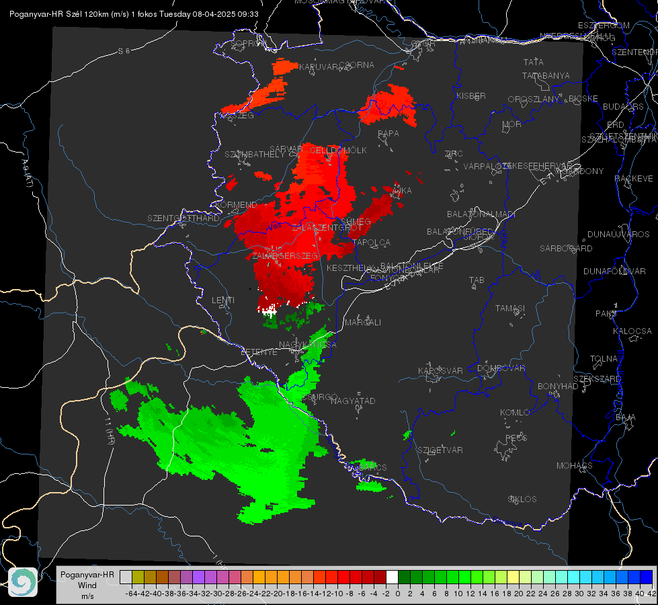
Task: Click the DUNAFOLDVAR city label
Action: (614, 271)
